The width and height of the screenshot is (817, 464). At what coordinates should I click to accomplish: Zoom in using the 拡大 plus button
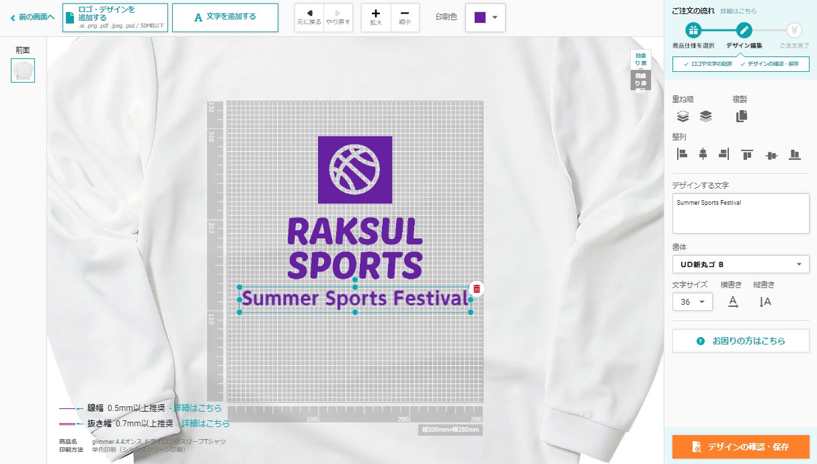376,17
